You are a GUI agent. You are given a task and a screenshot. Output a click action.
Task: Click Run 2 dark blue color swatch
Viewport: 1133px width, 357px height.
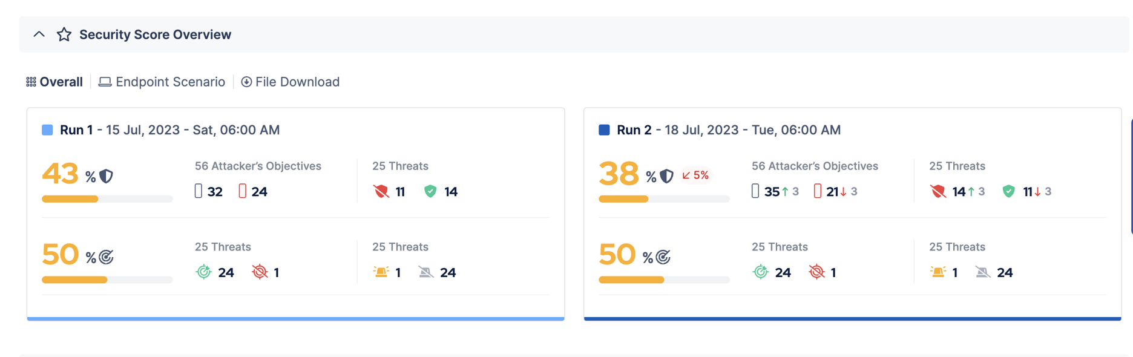click(x=604, y=130)
